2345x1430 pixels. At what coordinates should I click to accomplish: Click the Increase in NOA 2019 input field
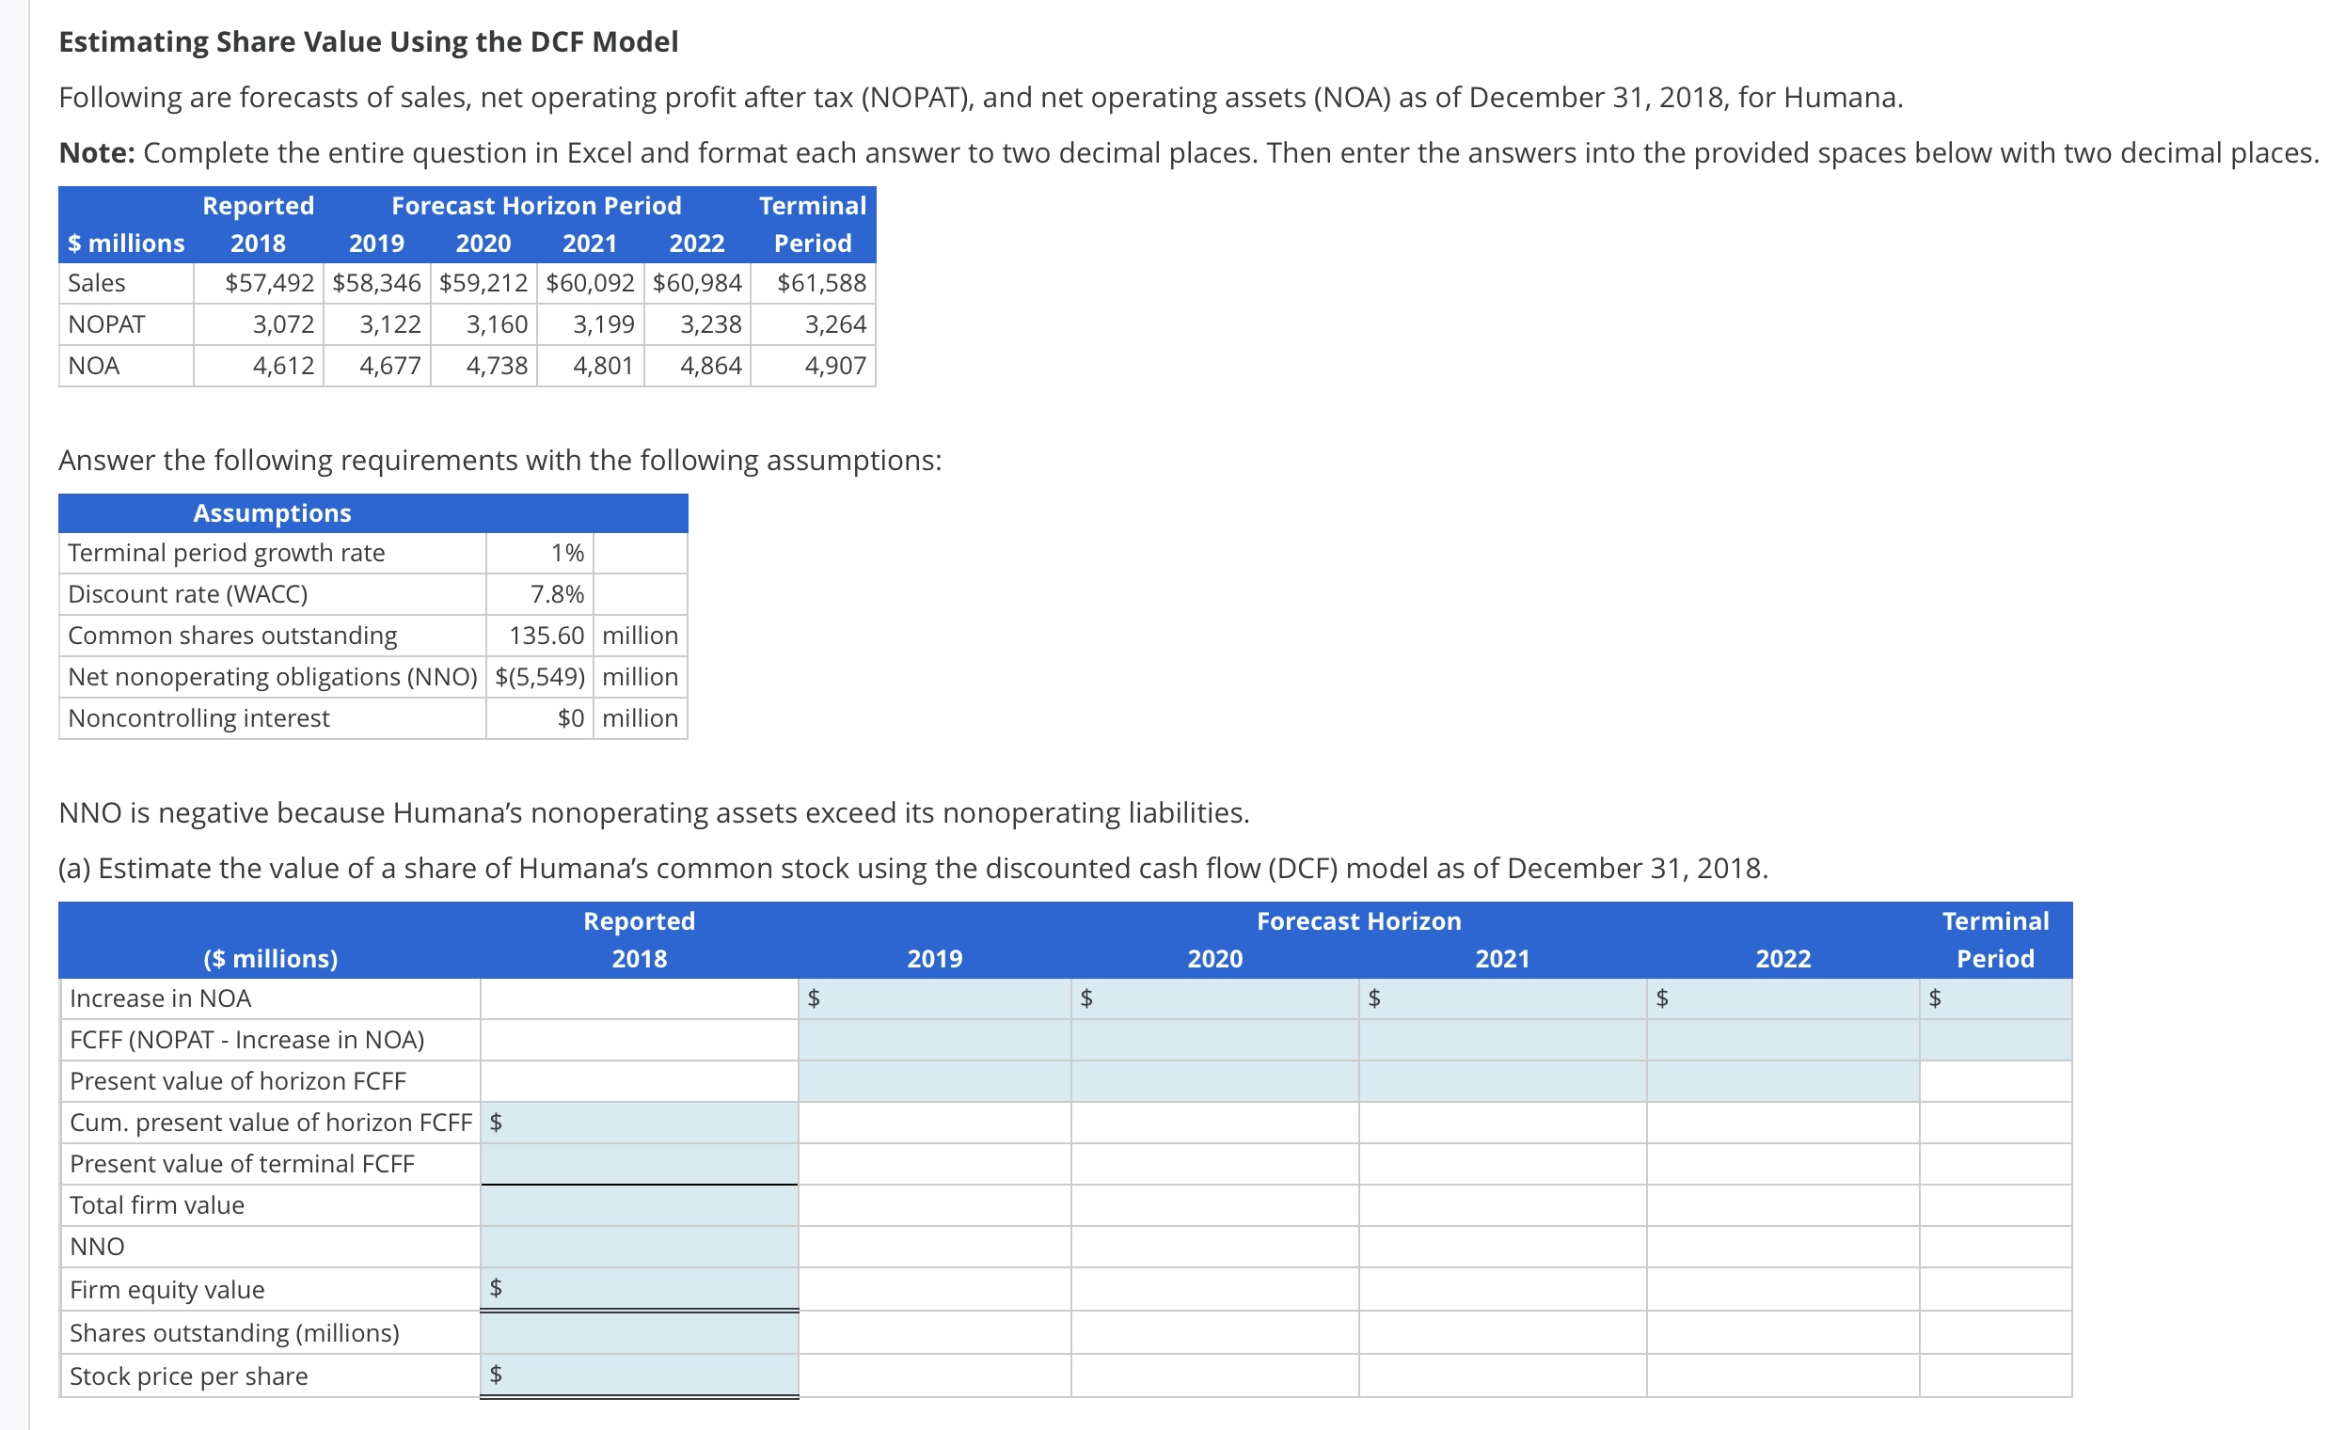pyautogui.click(x=935, y=998)
